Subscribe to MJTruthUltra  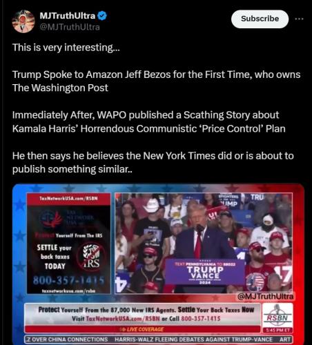tap(260, 19)
